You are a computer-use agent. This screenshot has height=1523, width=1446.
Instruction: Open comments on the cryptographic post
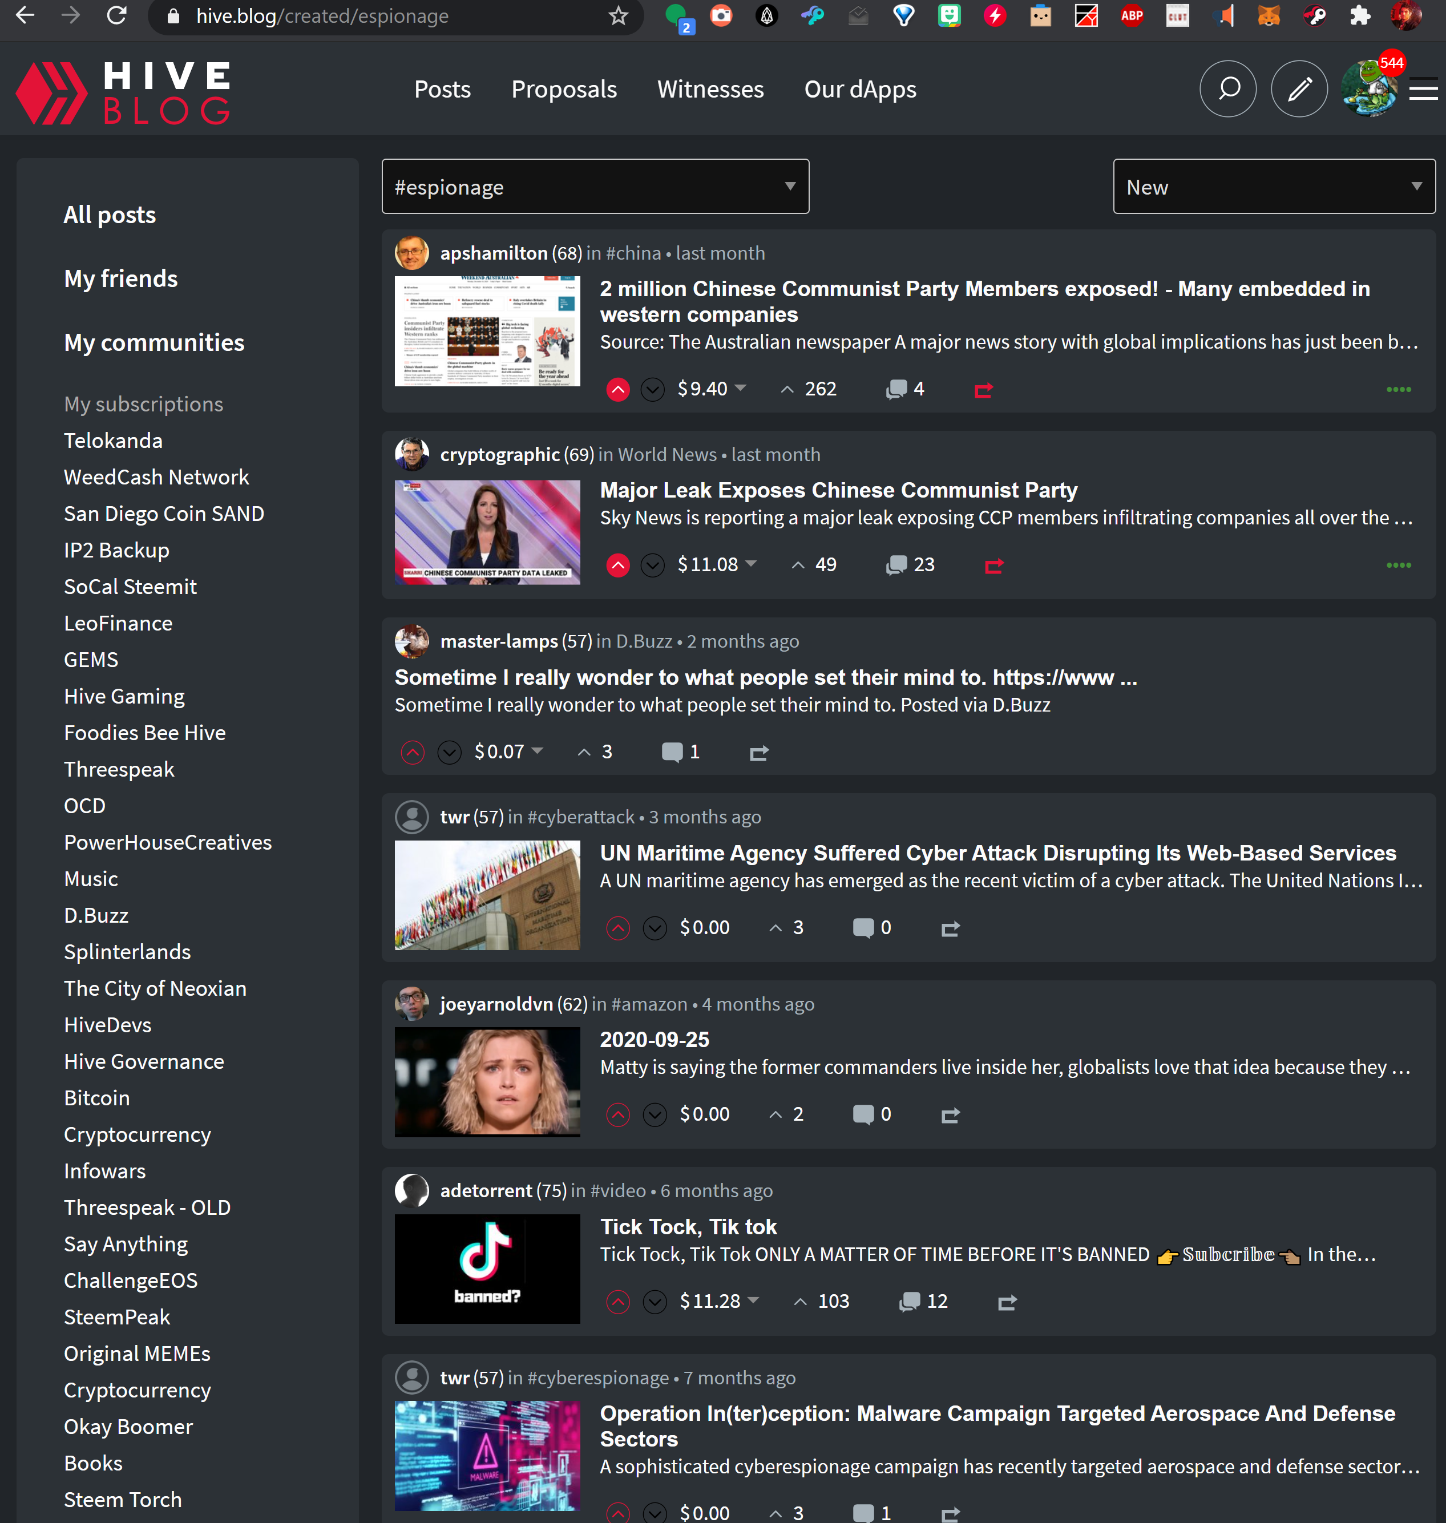pyautogui.click(x=897, y=564)
